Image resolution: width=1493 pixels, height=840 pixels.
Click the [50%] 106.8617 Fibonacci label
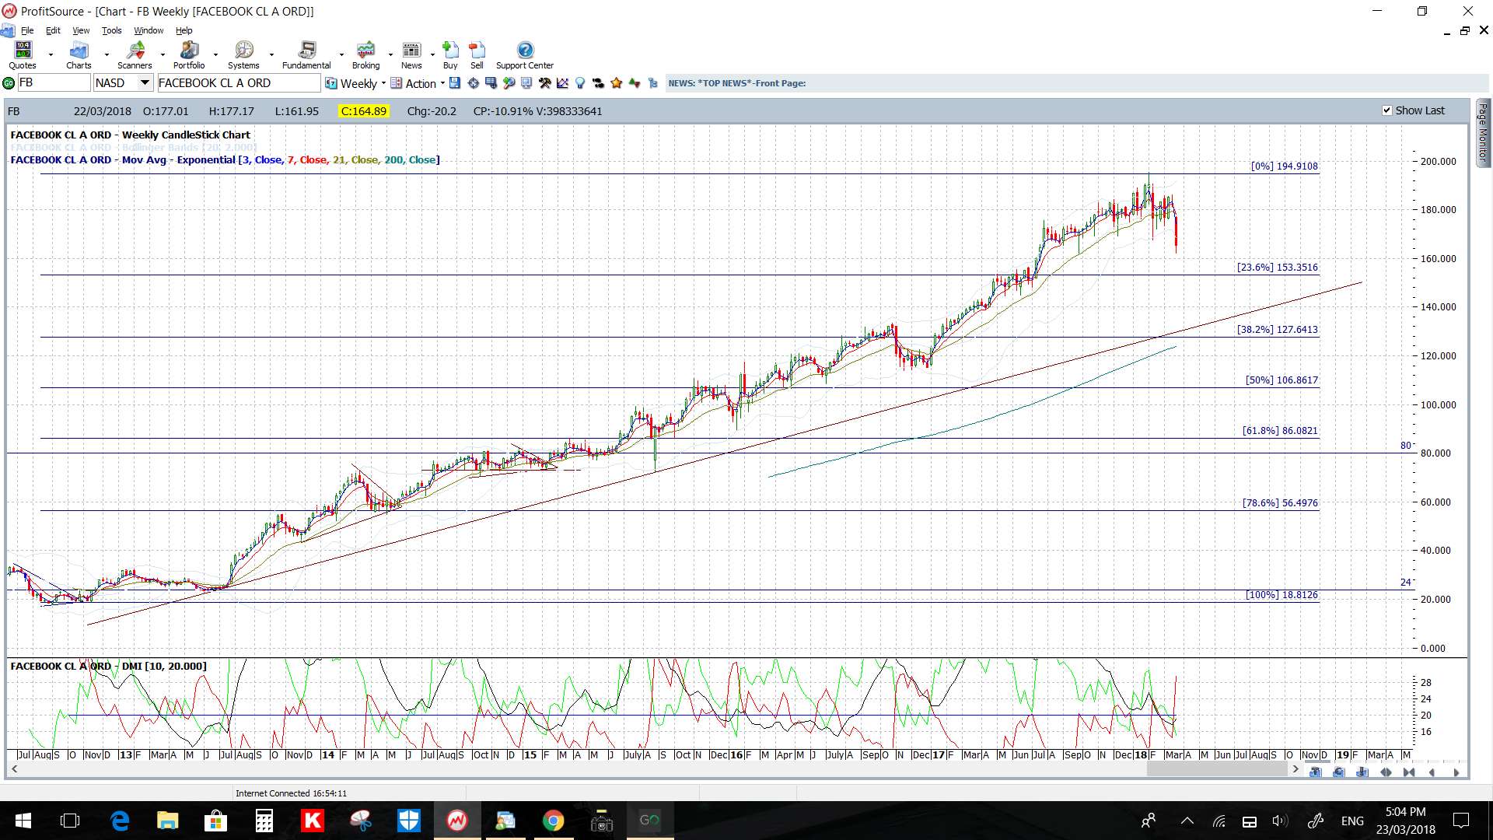click(1281, 380)
